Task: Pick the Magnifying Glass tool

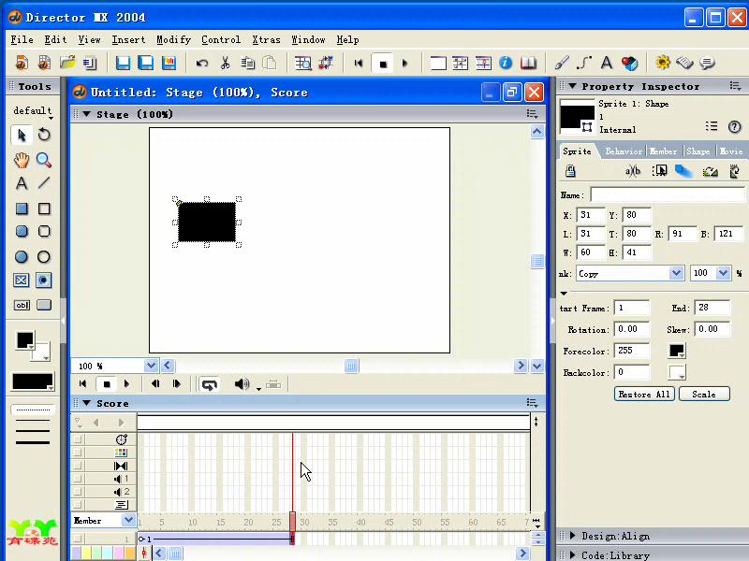Action: (x=44, y=160)
